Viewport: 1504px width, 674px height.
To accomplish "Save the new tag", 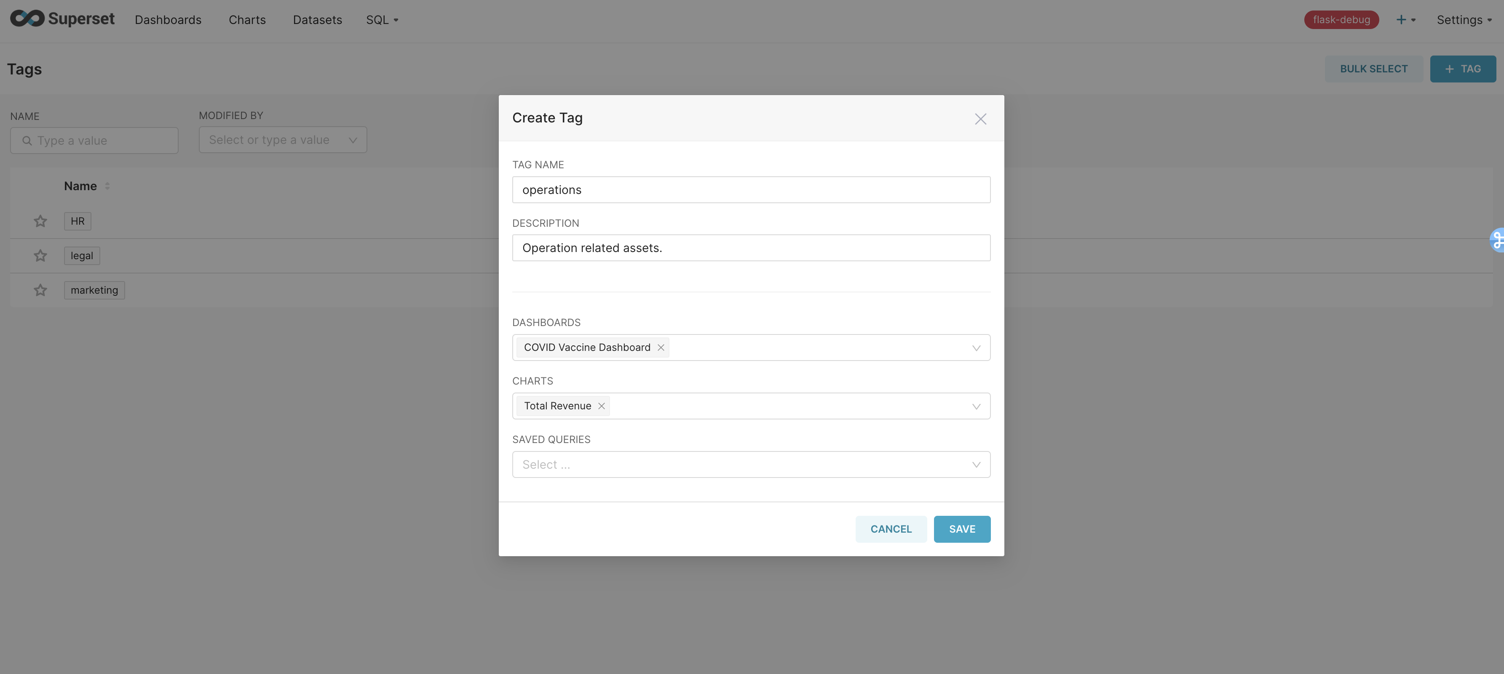I will click(962, 529).
